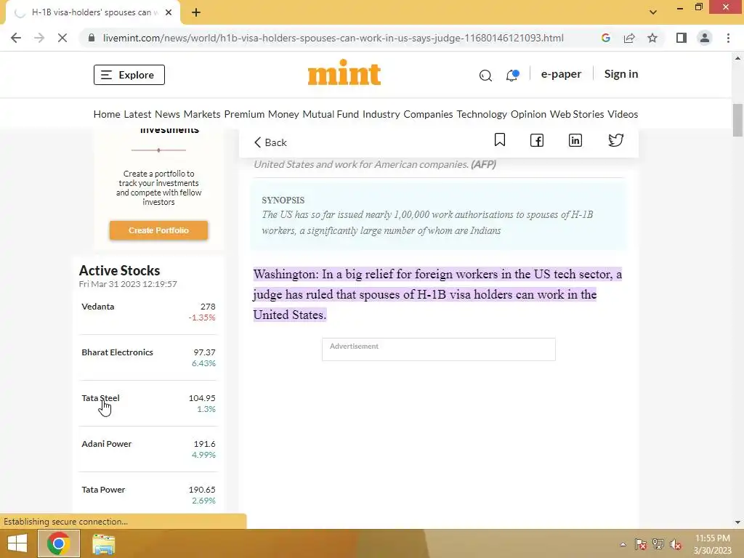Click Sign in

pos(620,74)
